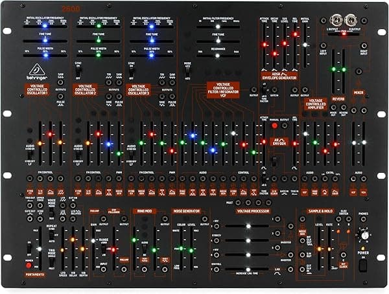Viewport: 389px width, 294px height.
Task: Toggle the VCO 3 Sync switch
Action: point(131,72)
